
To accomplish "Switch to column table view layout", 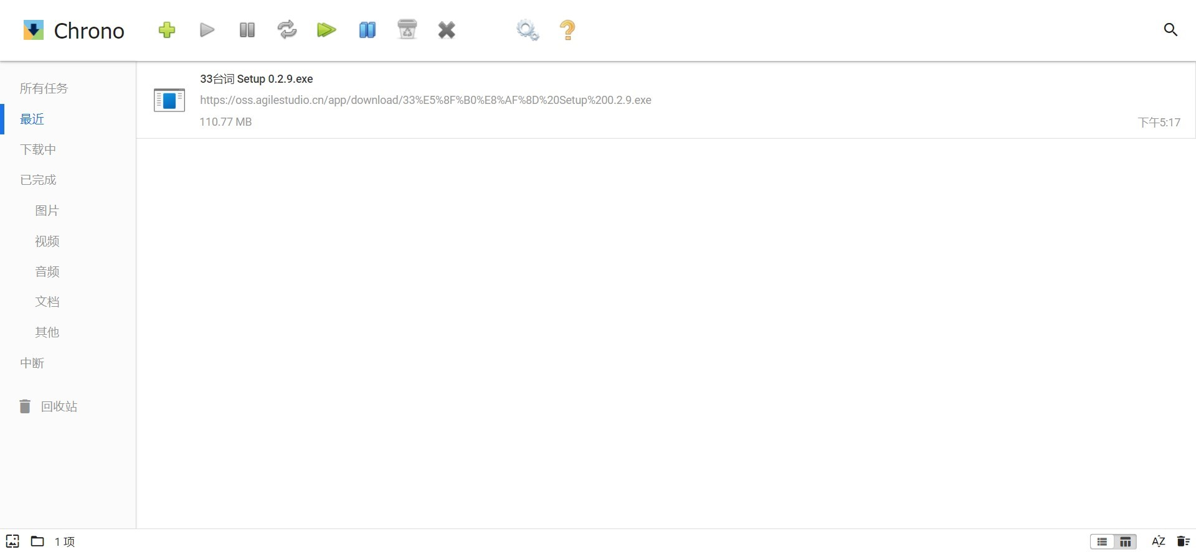I will click(1125, 541).
